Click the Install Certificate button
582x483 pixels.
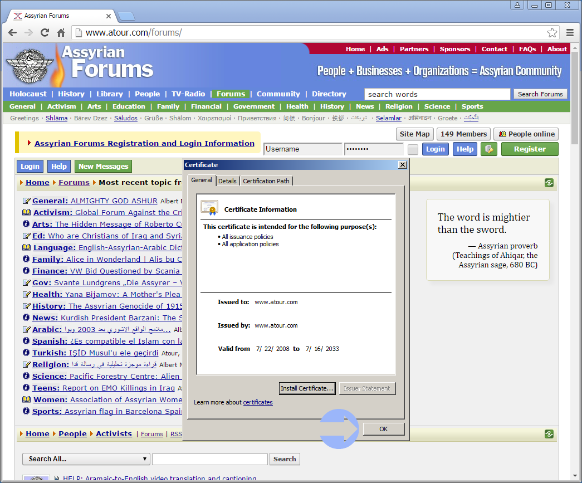[307, 388]
